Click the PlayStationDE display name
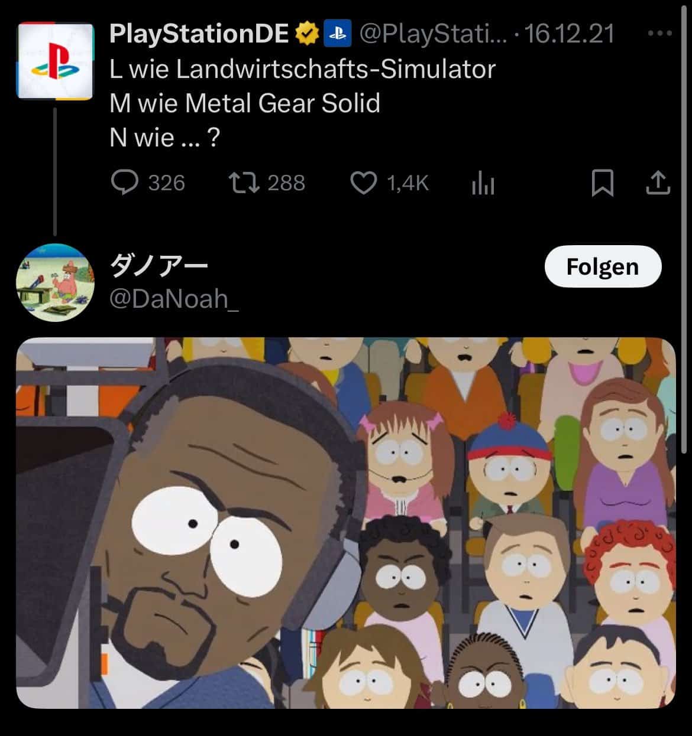This screenshot has height=736, width=692. [199, 34]
